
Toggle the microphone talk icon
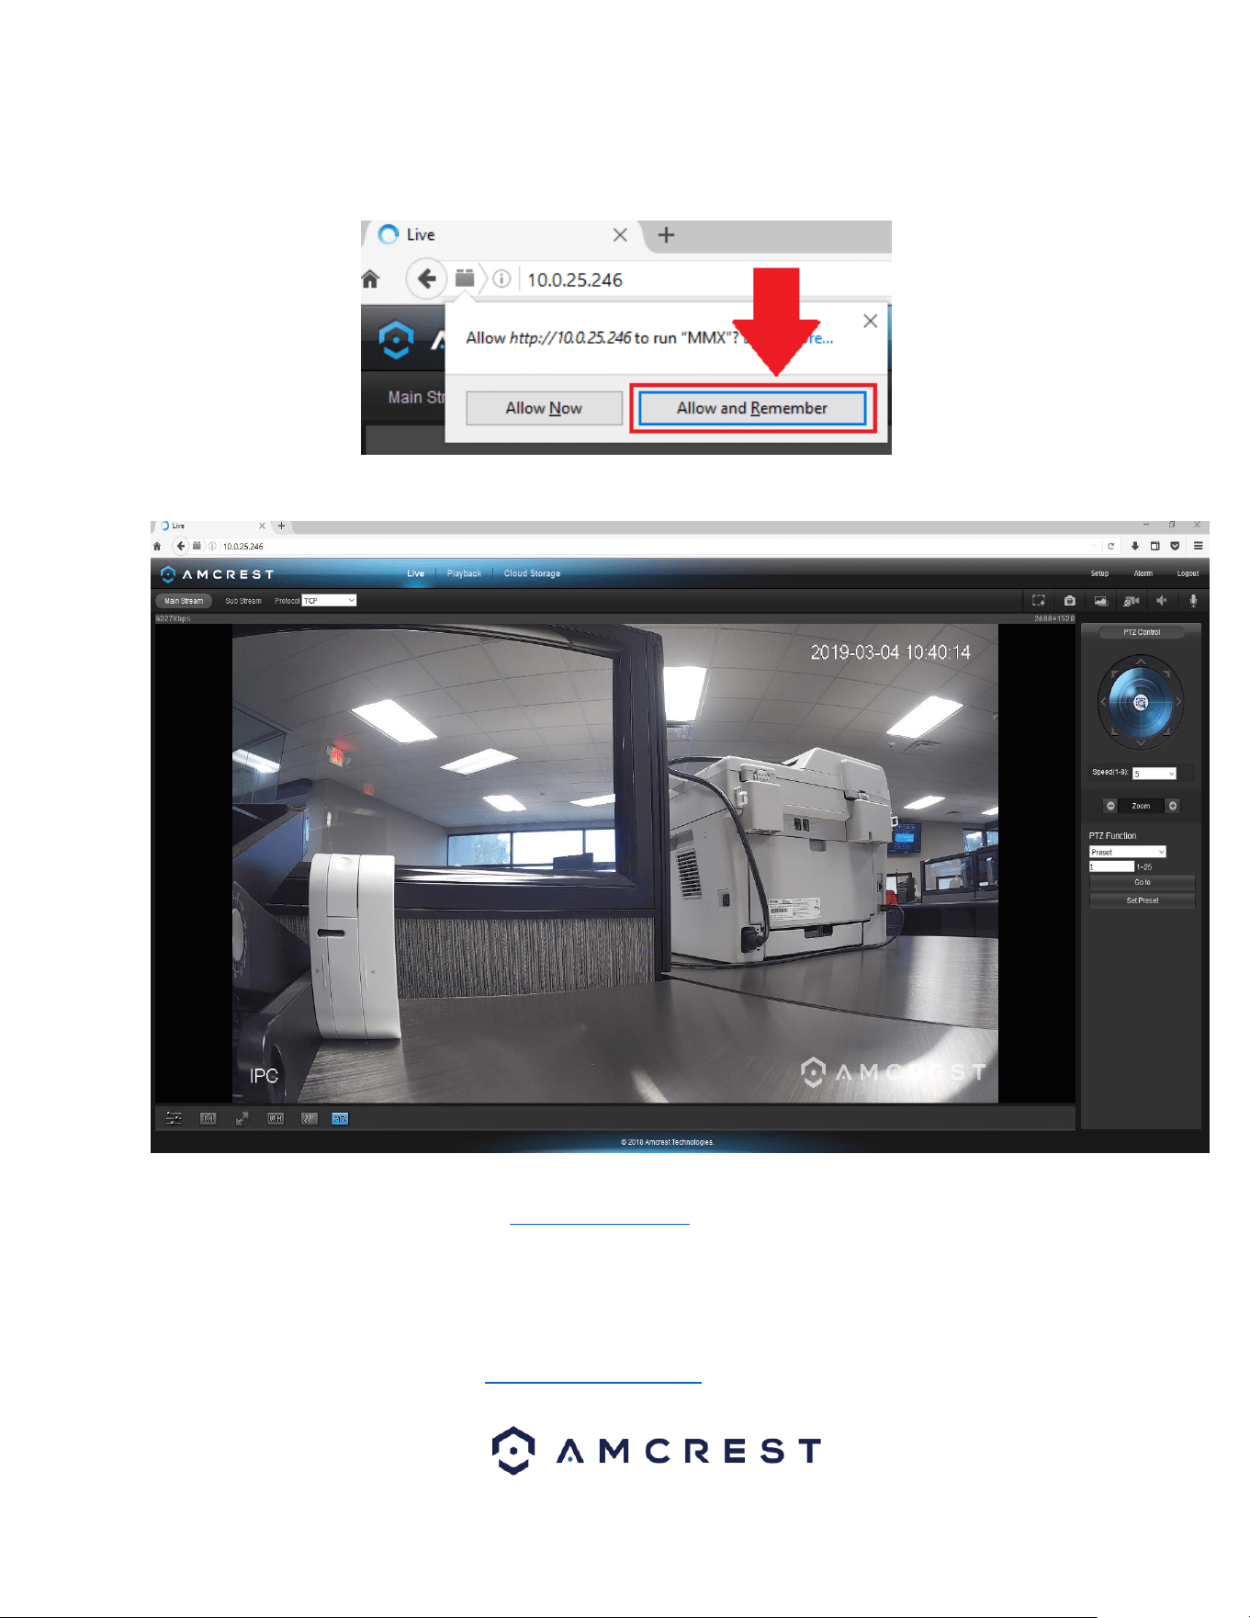point(1193,601)
